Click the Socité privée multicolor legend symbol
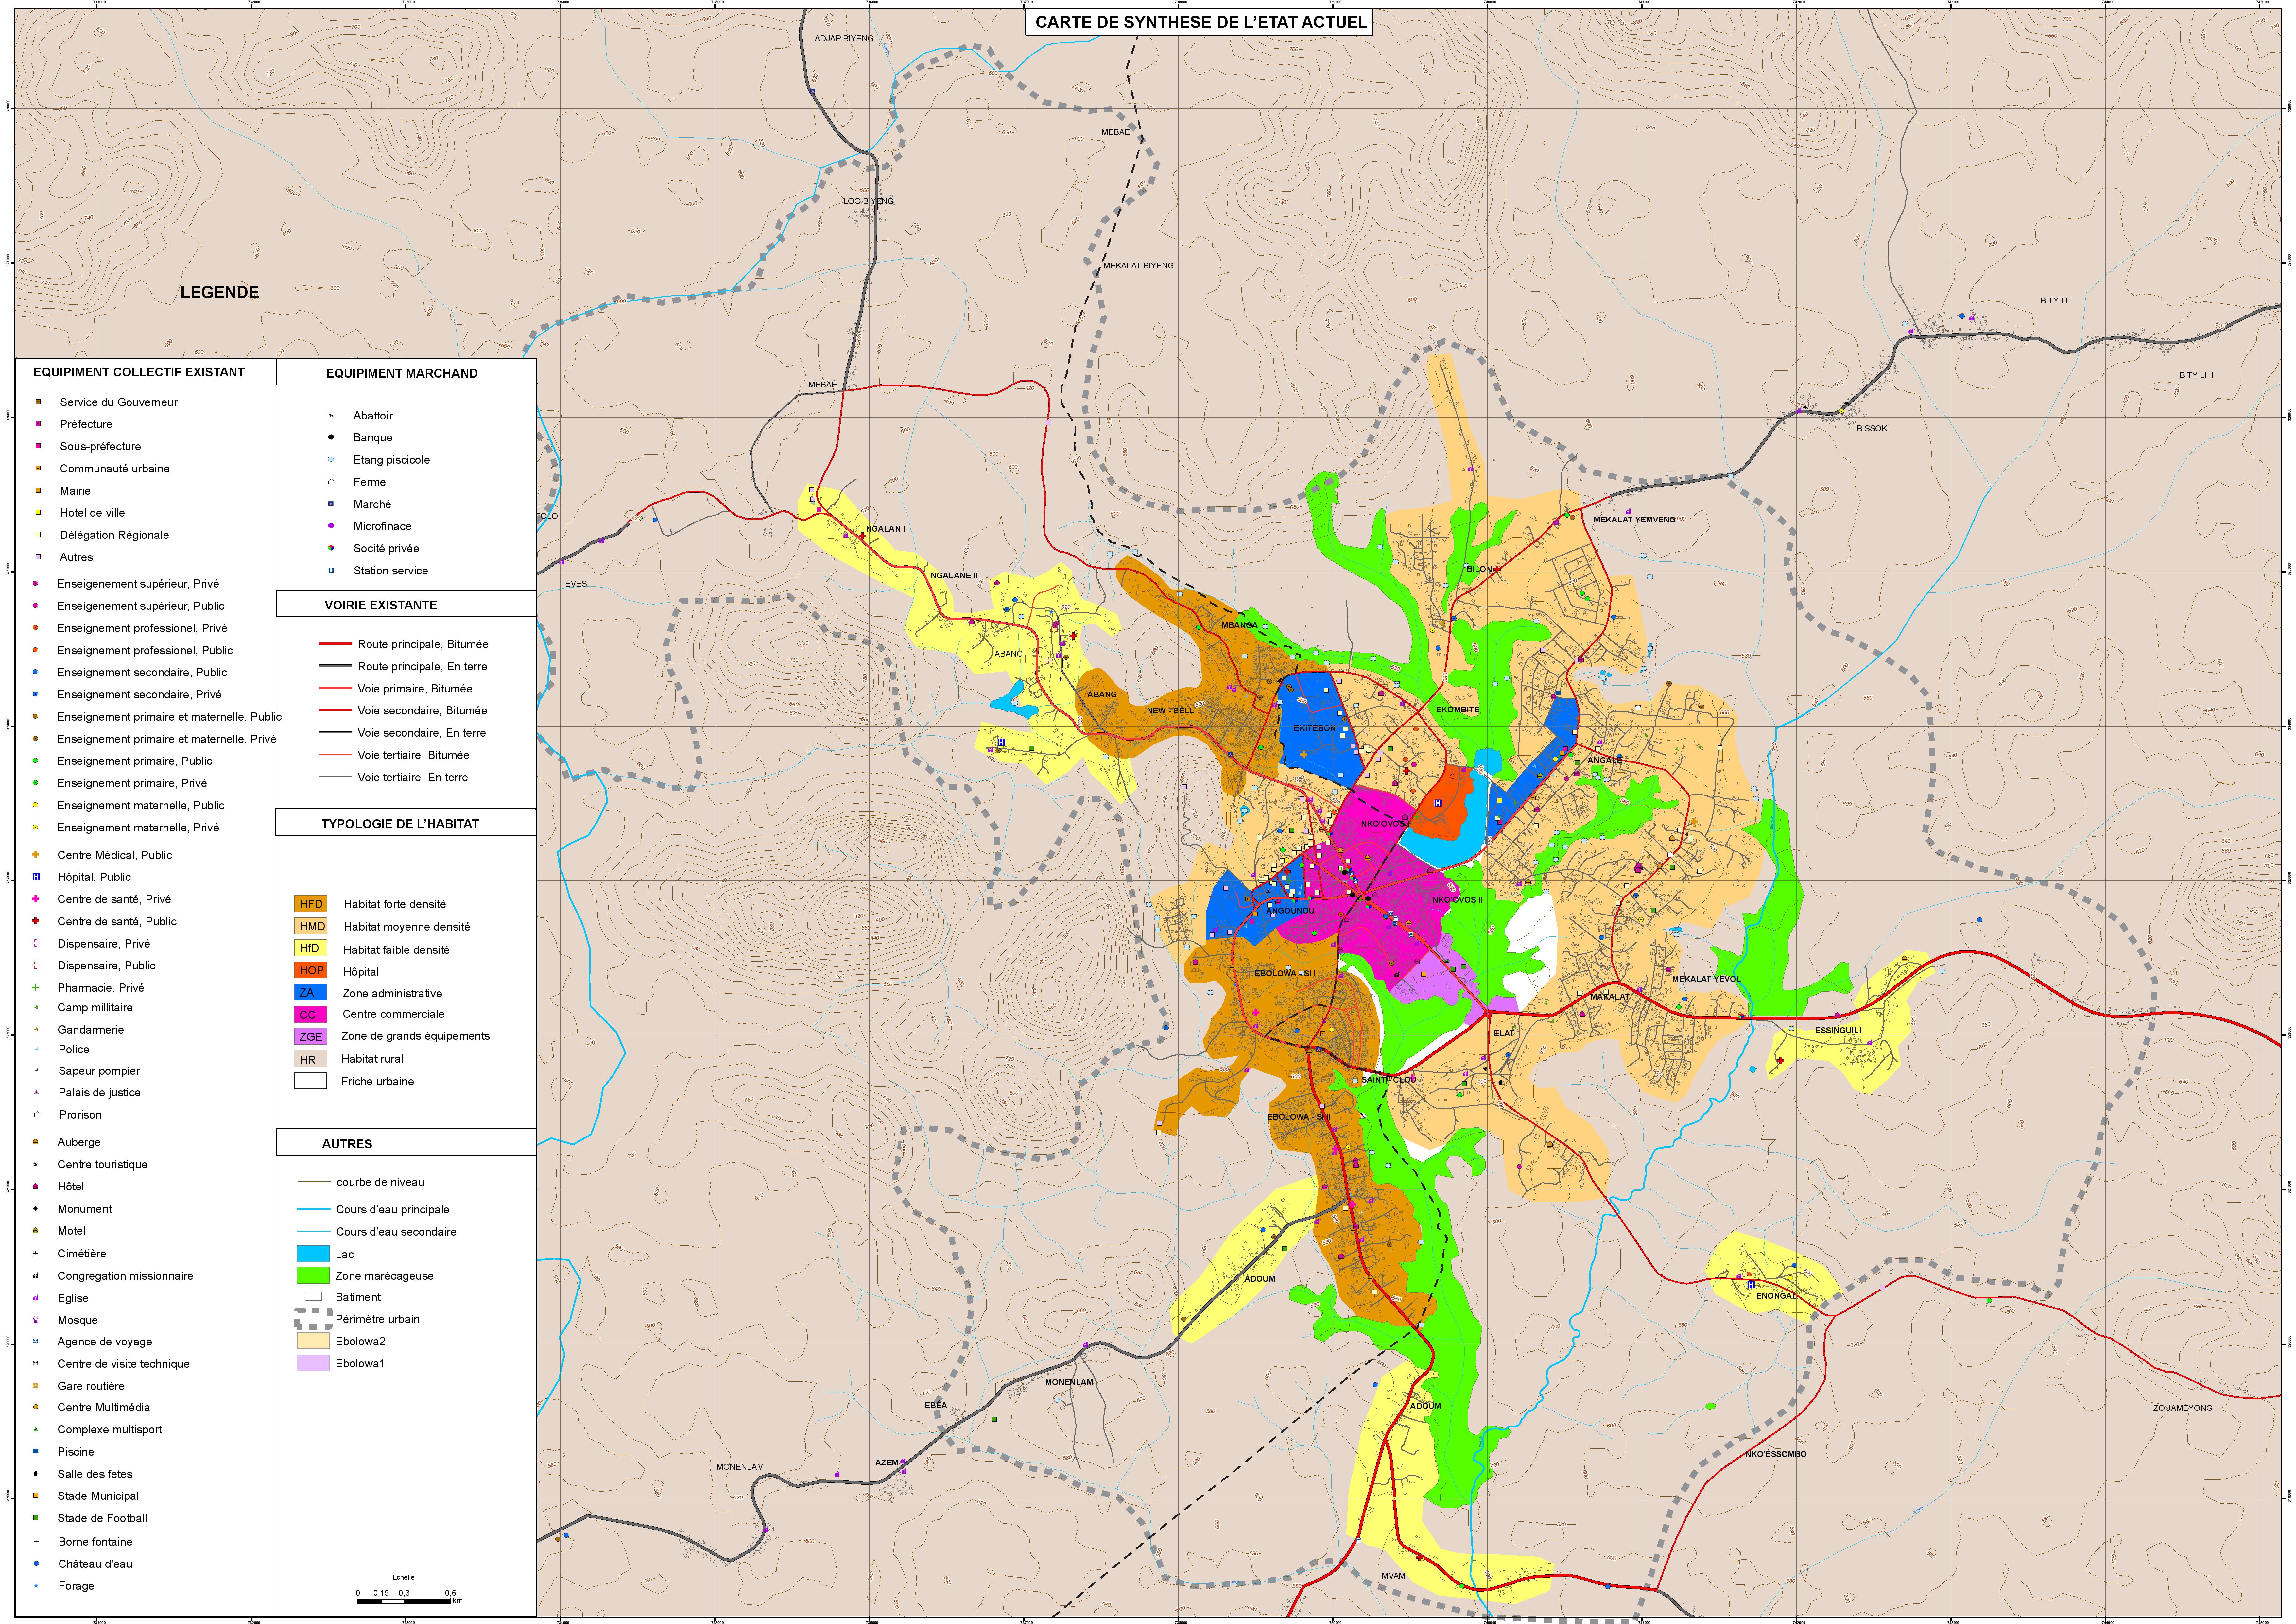Viewport: 2296px width, 1624px height. coord(331,548)
